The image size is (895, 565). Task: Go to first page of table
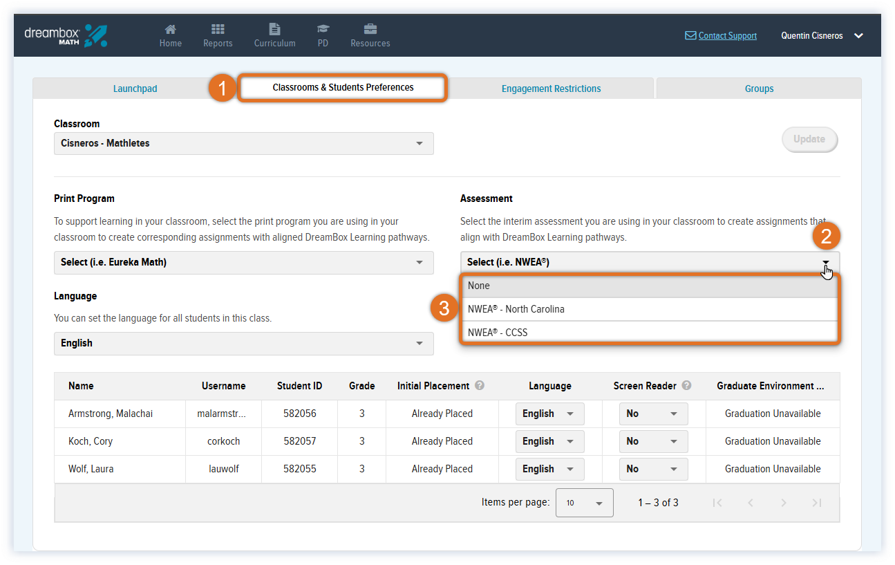(x=717, y=503)
